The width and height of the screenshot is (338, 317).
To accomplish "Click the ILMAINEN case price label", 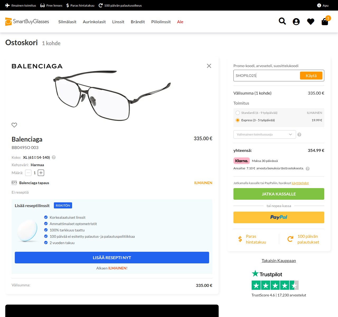I will coord(203,183).
